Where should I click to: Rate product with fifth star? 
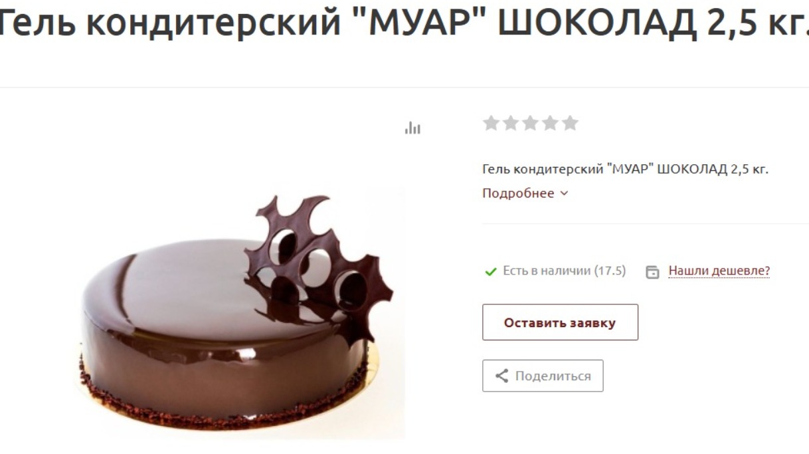(x=571, y=123)
